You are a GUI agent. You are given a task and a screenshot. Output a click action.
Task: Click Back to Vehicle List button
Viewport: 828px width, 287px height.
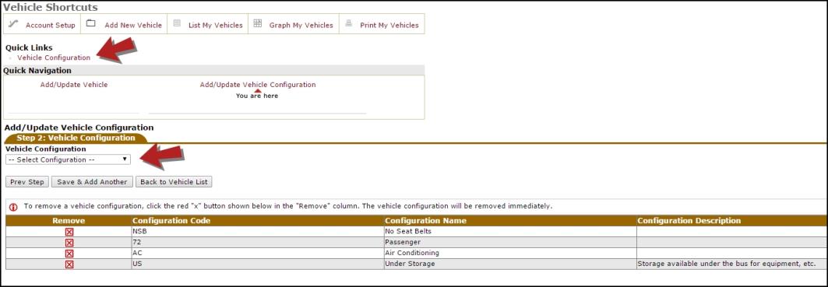click(174, 181)
